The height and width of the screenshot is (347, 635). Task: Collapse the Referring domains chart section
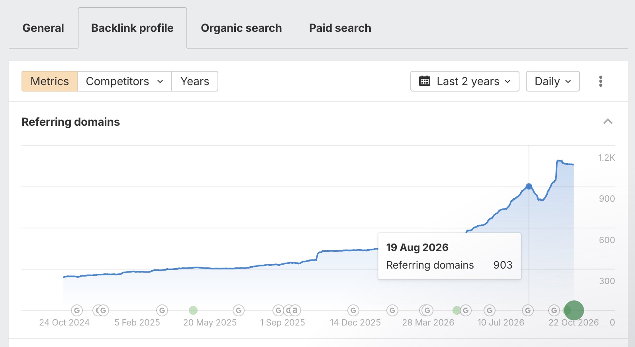(x=608, y=122)
